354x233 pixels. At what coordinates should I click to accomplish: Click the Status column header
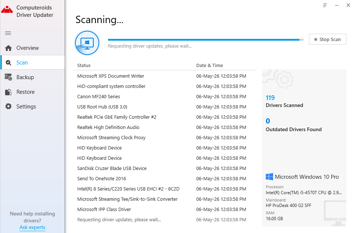tap(84, 66)
